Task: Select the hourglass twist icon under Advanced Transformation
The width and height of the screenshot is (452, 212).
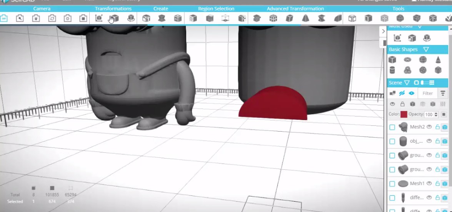Action: click(322, 18)
